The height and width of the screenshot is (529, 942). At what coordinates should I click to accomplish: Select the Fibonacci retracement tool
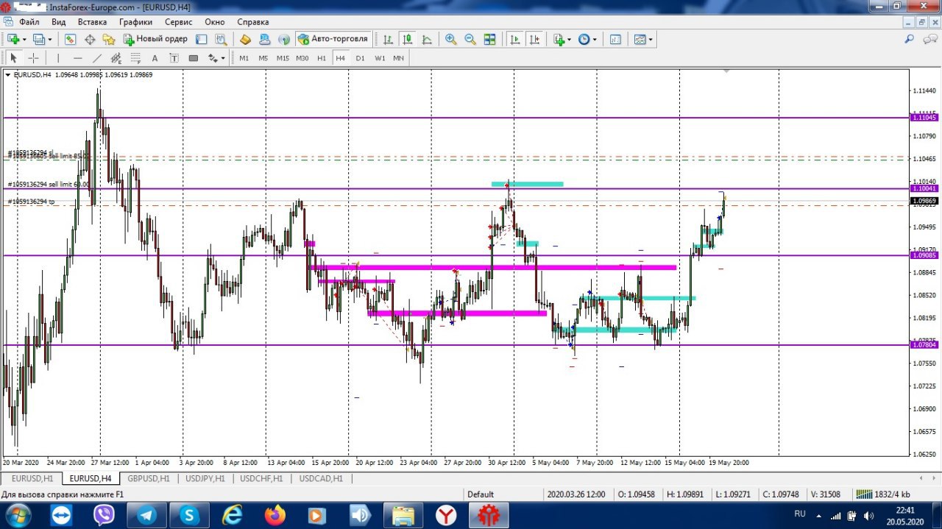[x=135, y=58]
